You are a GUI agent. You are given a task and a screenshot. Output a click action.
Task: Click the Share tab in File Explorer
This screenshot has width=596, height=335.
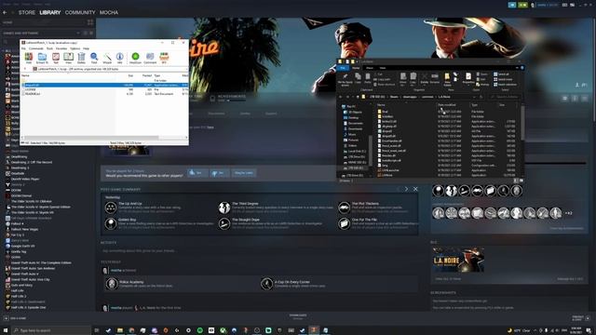pos(370,68)
